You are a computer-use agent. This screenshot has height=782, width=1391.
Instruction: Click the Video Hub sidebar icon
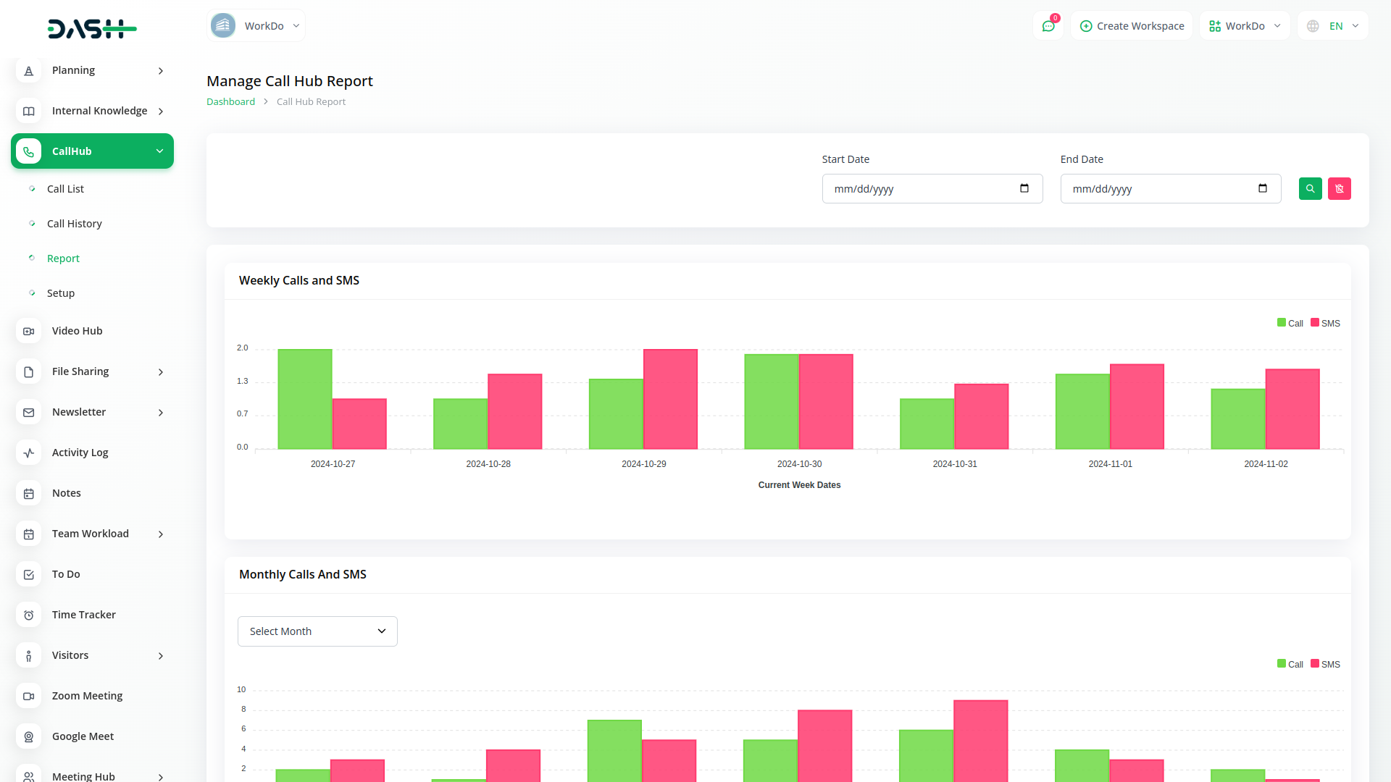(29, 331)
